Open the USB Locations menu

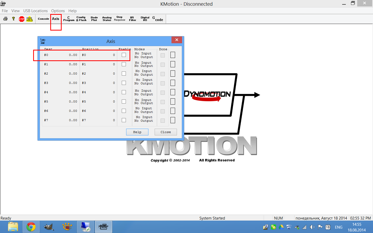pos(35,11)
